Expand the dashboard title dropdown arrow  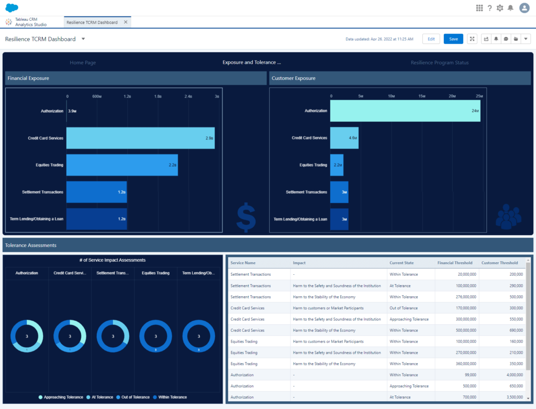(x=83, y=39)
